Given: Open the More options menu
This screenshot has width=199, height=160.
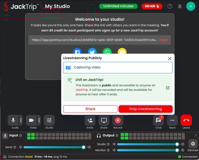Looking at the screenshot, I should click(x=172, y=120).
